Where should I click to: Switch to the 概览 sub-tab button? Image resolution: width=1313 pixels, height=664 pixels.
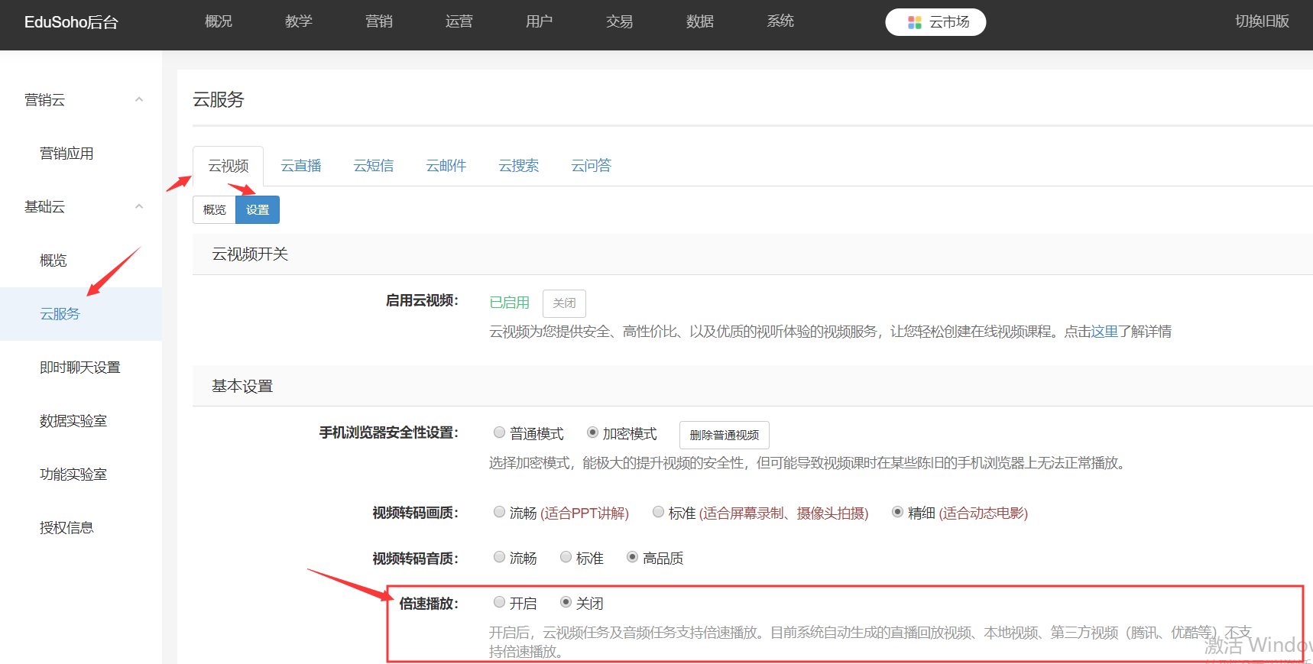214,210
